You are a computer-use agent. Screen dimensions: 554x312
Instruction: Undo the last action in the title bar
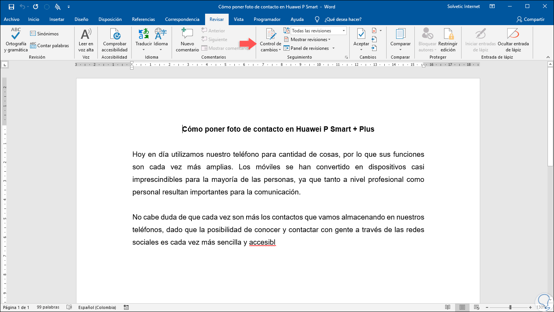coord(22,7)
